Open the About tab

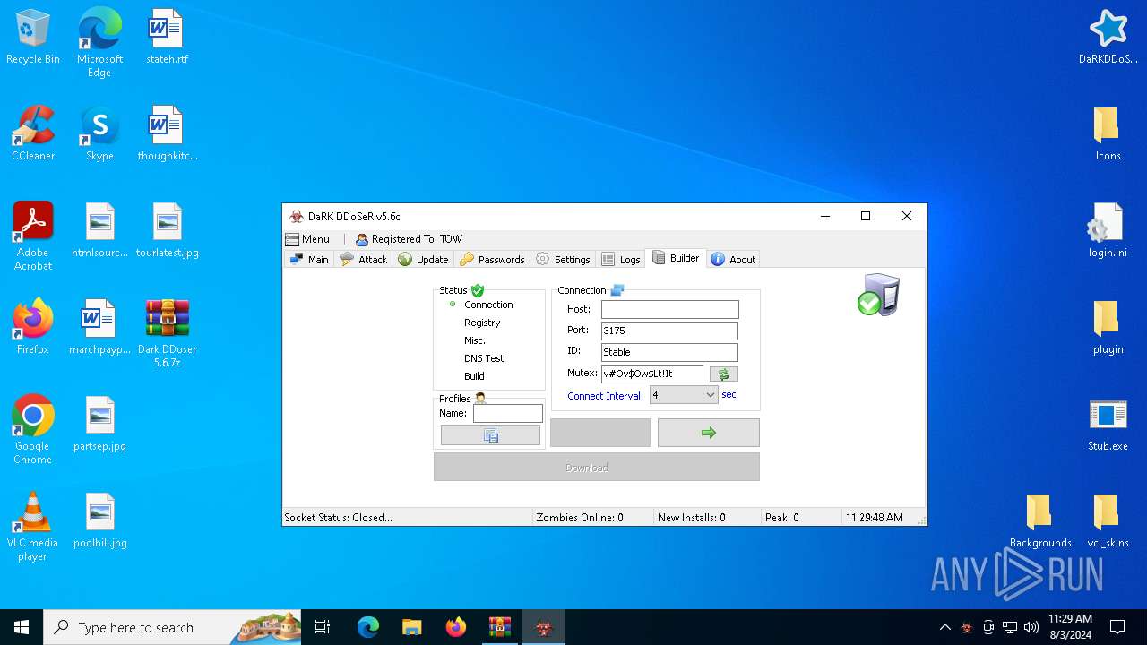point(733,259)
